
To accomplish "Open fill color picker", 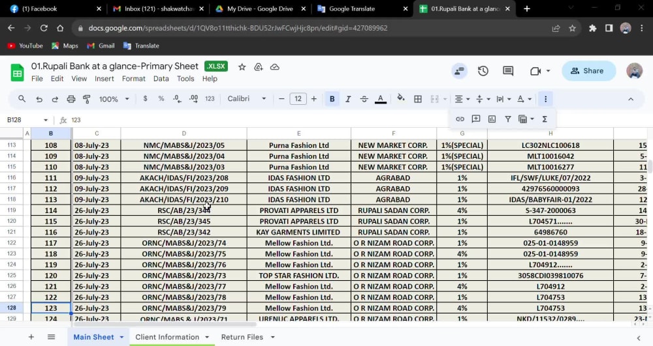I will point(401,99).
